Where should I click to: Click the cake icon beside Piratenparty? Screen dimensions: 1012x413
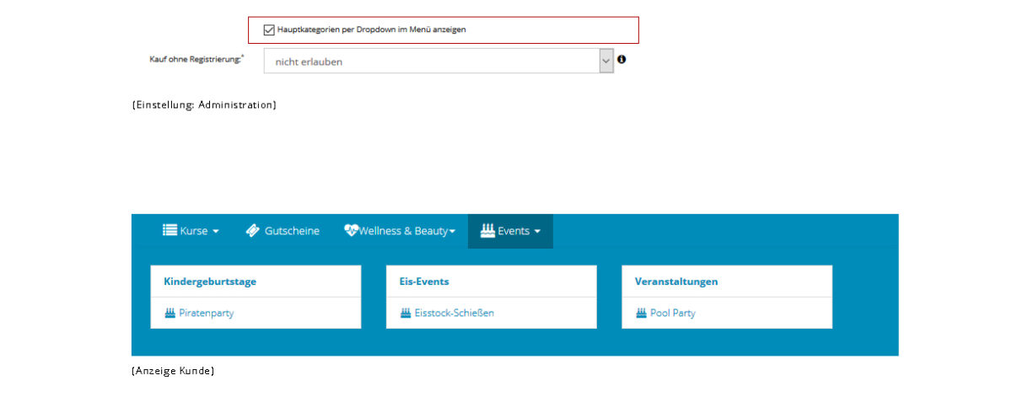click(x=170, y=313)
